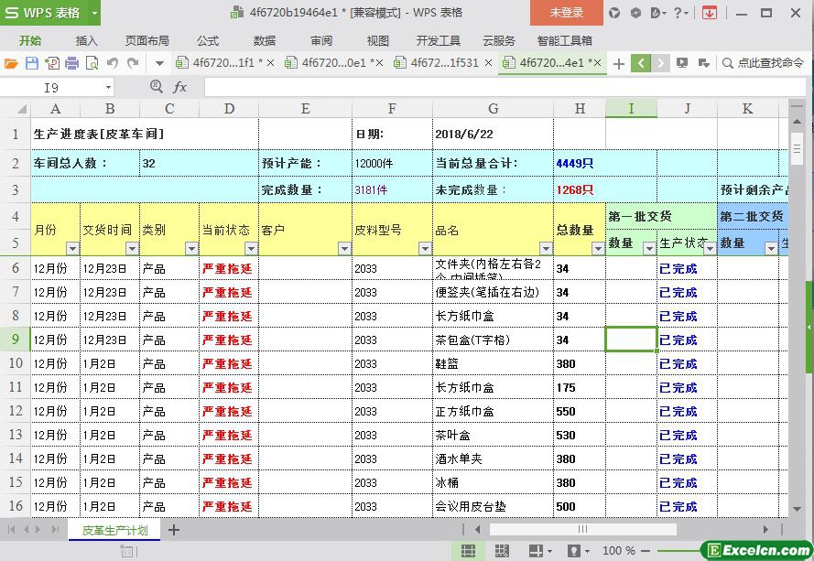Image resolution: width=814 pixels, height=561 pixels.
Task: Switch to the 公式 ribbon tab
Action: pos(208,40)
